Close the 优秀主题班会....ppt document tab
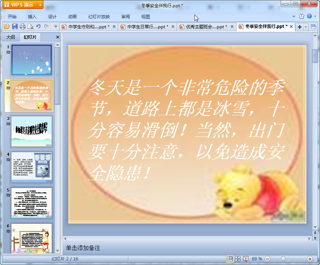The width and height of the screenshot is (320, 265). 232,26
